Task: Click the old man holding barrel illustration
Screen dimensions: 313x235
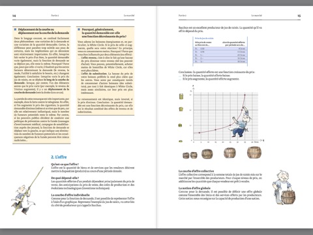Action: pos(283,187)
